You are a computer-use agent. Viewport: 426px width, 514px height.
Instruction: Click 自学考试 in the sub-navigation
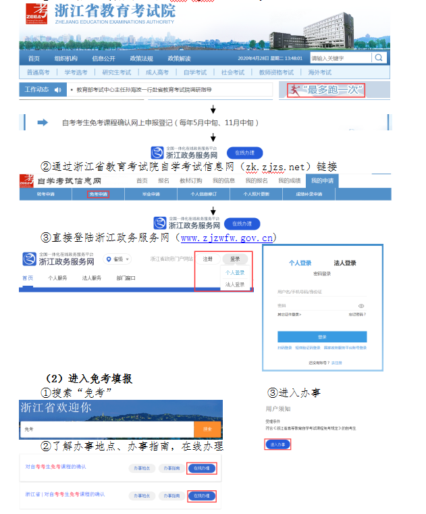click(x=195, y=72)
